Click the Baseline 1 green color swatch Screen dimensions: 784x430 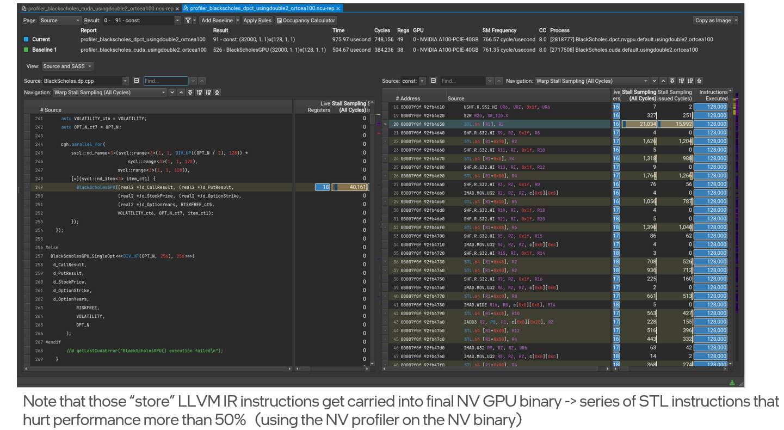pyautogui.click(x=25, y=50)
